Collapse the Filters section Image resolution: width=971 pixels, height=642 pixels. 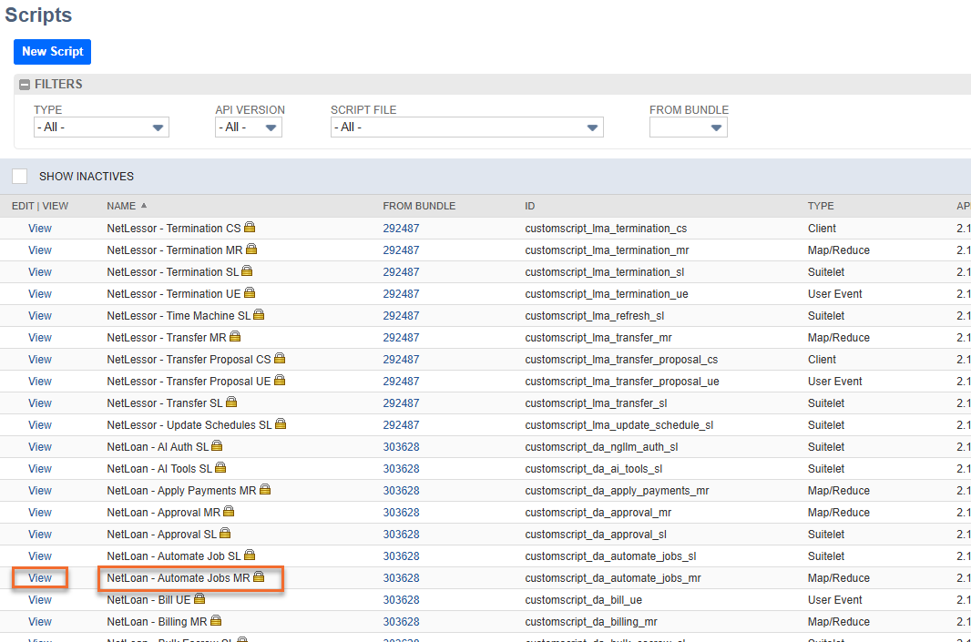[25, 85]
